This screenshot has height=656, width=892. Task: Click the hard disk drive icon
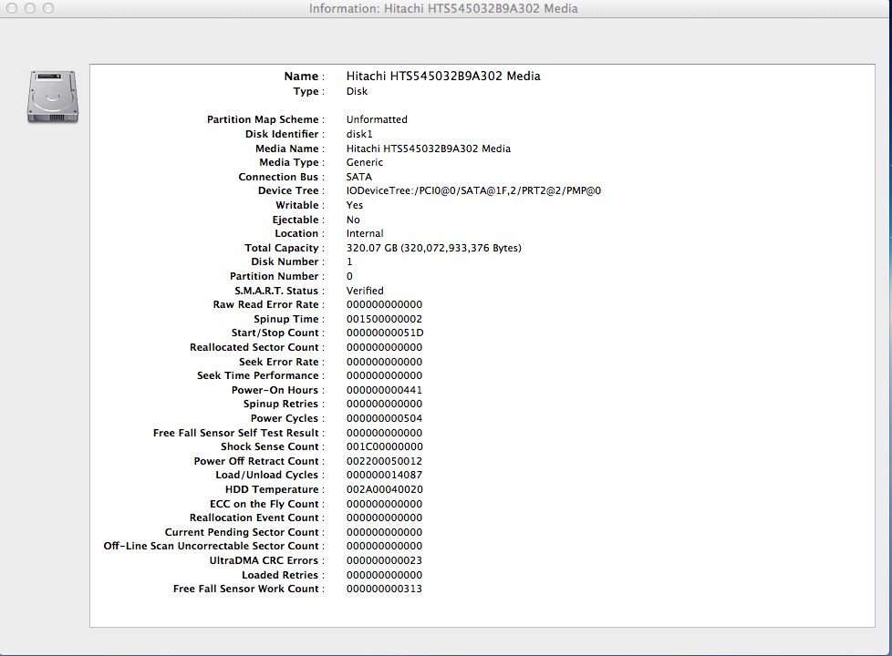tap(52, 97)
